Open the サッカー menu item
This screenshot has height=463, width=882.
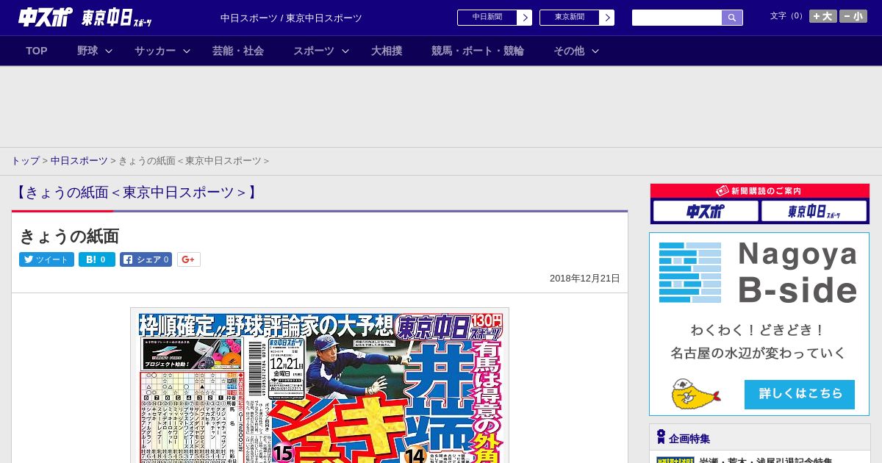click(155, 51)
